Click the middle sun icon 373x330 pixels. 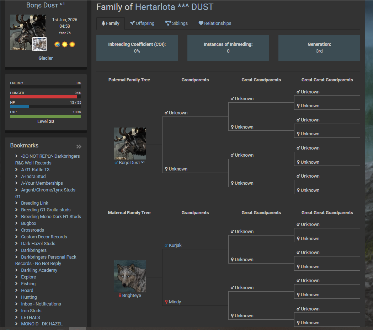coord(65,44)
